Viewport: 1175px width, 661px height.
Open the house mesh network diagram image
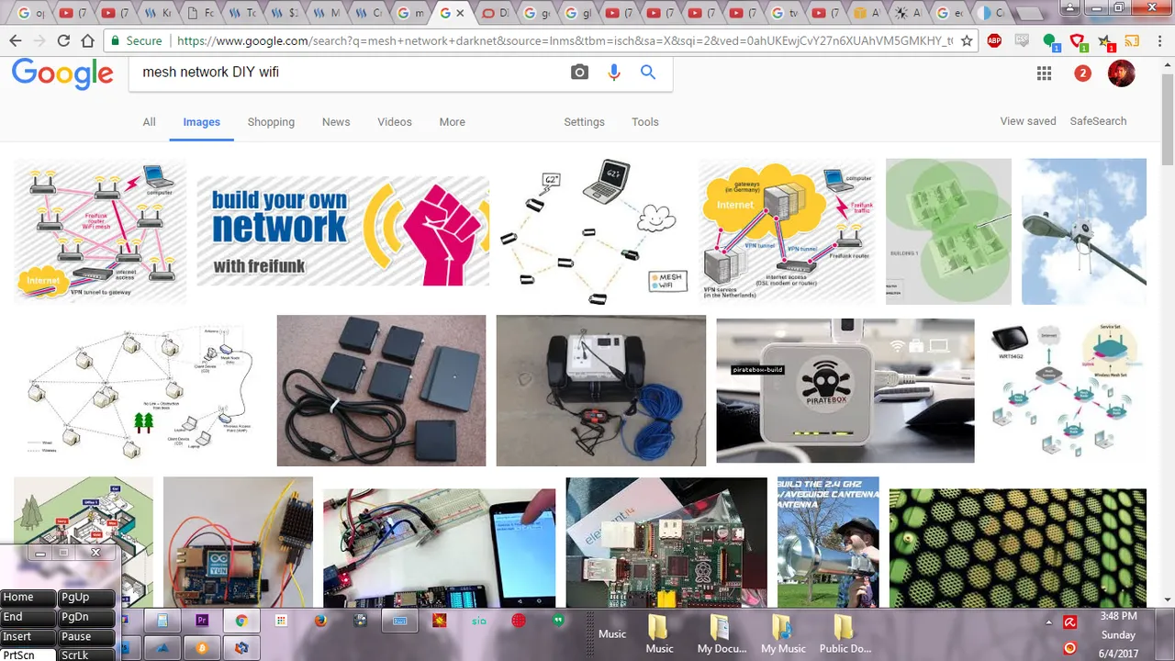(x=140, y=390)
